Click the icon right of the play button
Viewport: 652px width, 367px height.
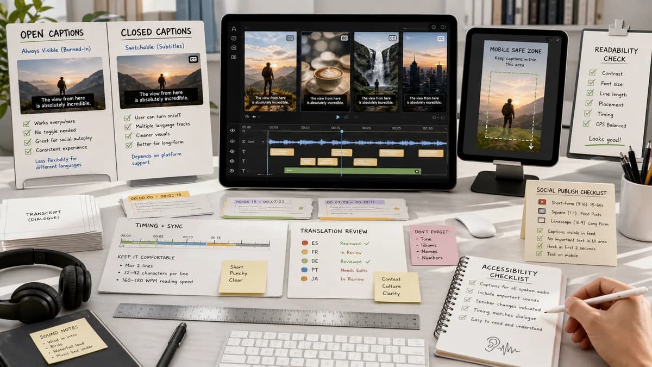[x=346, y=117]
